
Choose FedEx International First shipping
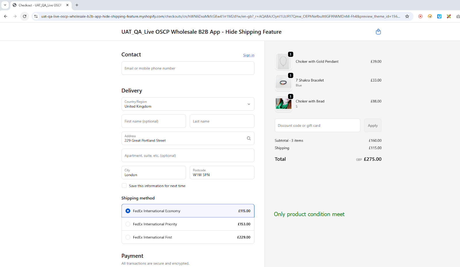128,237
